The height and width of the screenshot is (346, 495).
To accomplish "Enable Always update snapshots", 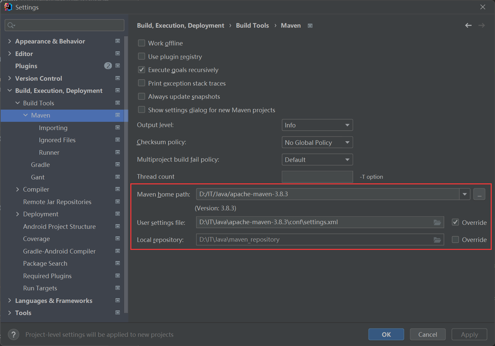I will [142, 96].
